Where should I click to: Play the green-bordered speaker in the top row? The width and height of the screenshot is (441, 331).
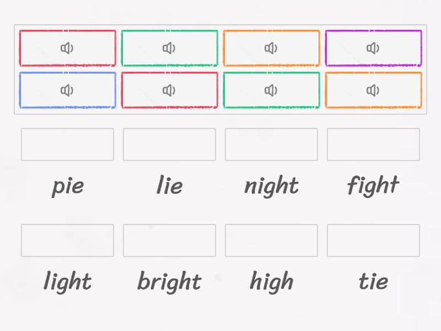click(x=169, y=48)
